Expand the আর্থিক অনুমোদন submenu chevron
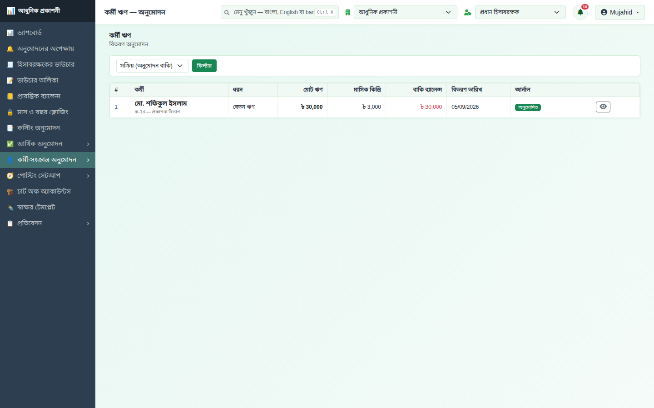The image size is (654, 408). click(88, 144)
